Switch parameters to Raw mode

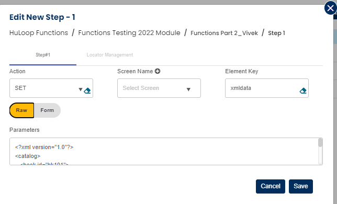click(x=21, y=110)
